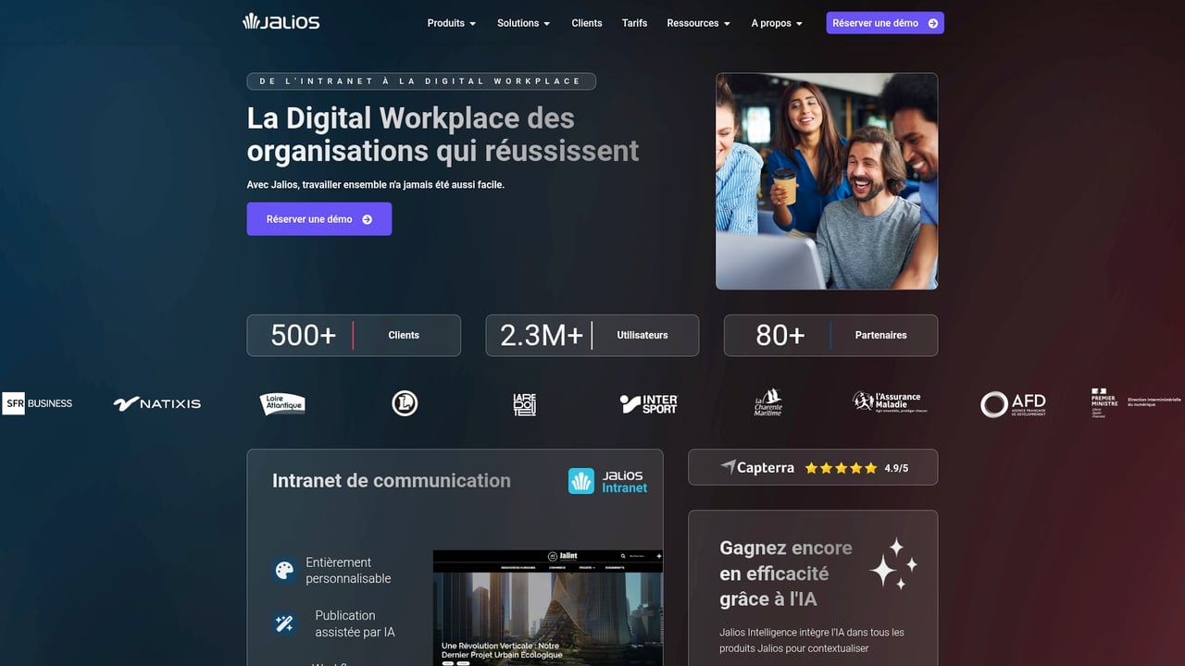Select the AFD partner logo
This screenshot has width=1185, height=666.
coord(1013,403)
